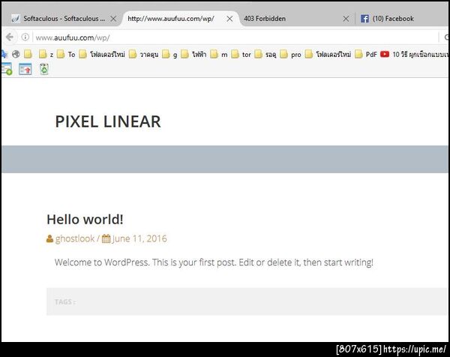Viewport: 450px width, 357px height.
Task: Open the 'pro' bookmark folder
Action: point(290,54)
